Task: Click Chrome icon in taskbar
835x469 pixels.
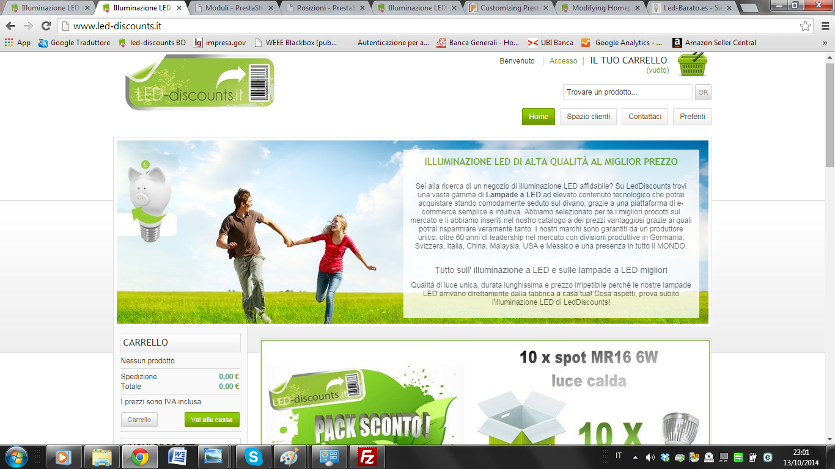Action: 140,457
